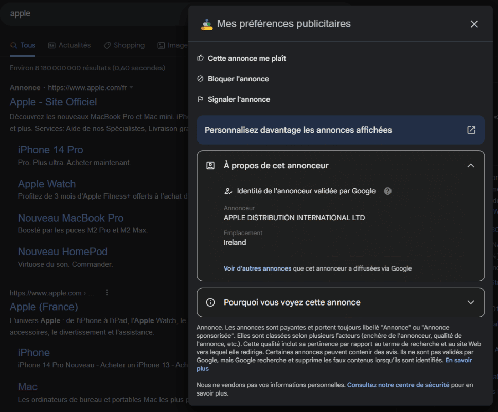Open the Apple (France) search result
The height and width of the screenshot is (412, 498).
tap(44, 307)
